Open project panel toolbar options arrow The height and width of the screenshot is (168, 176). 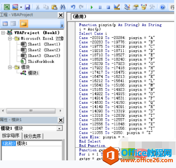point(62,26)
